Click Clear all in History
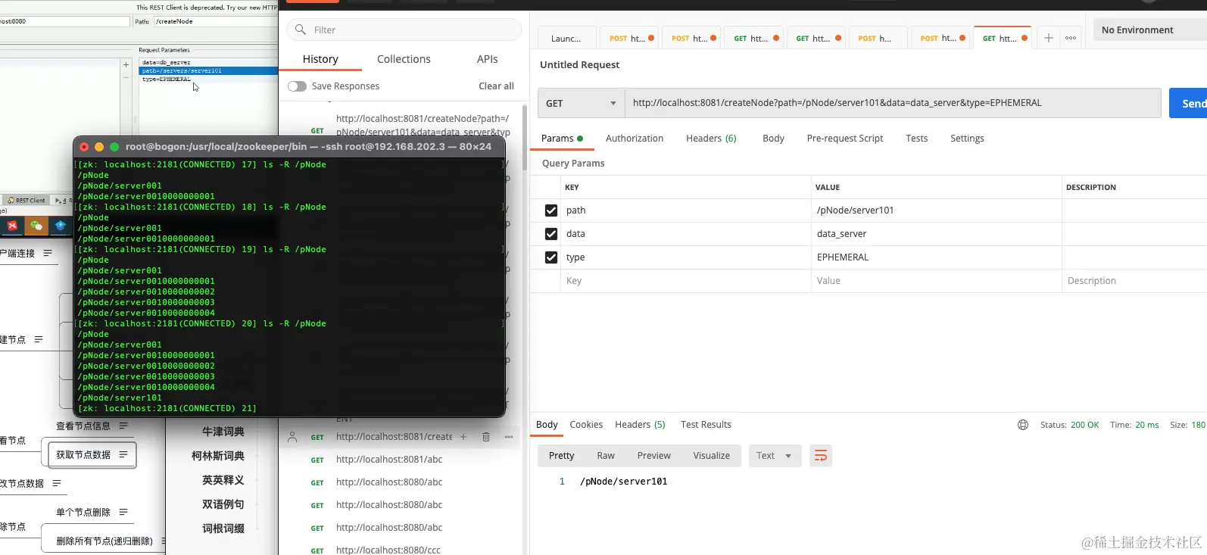Image resolution: width=1207 pixels, height=555 pixels. point(496,86)
